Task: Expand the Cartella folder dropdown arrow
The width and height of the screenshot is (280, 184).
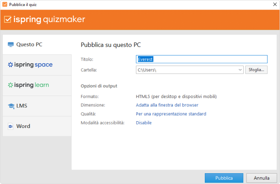Action: click(240, 70)
